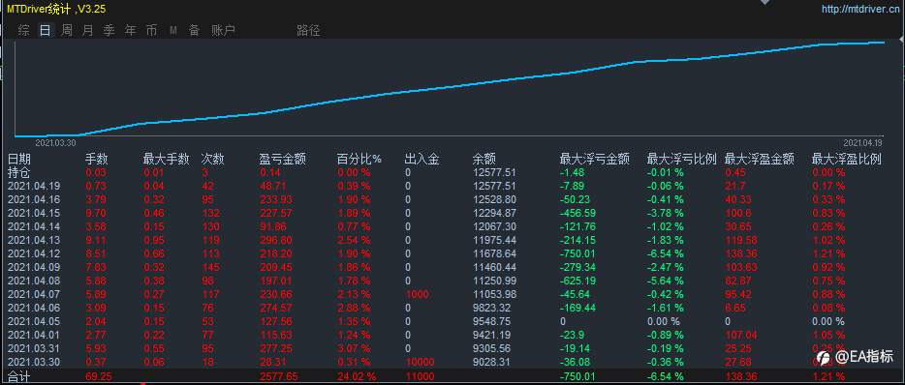This screenshot has width=905, height=385.
Task: Select the 2021.04.09 date row
Action: coord(34,267)
